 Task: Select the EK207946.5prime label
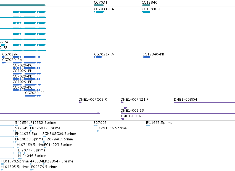click(58, 139)
